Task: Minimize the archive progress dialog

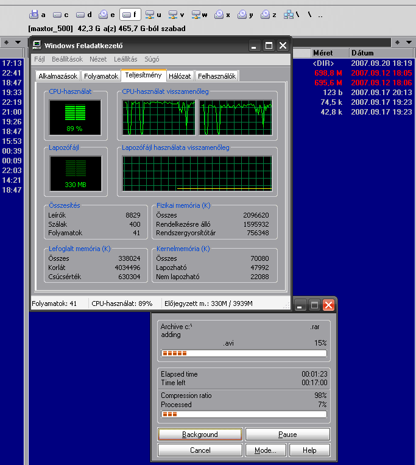Action: click(300, 305)
